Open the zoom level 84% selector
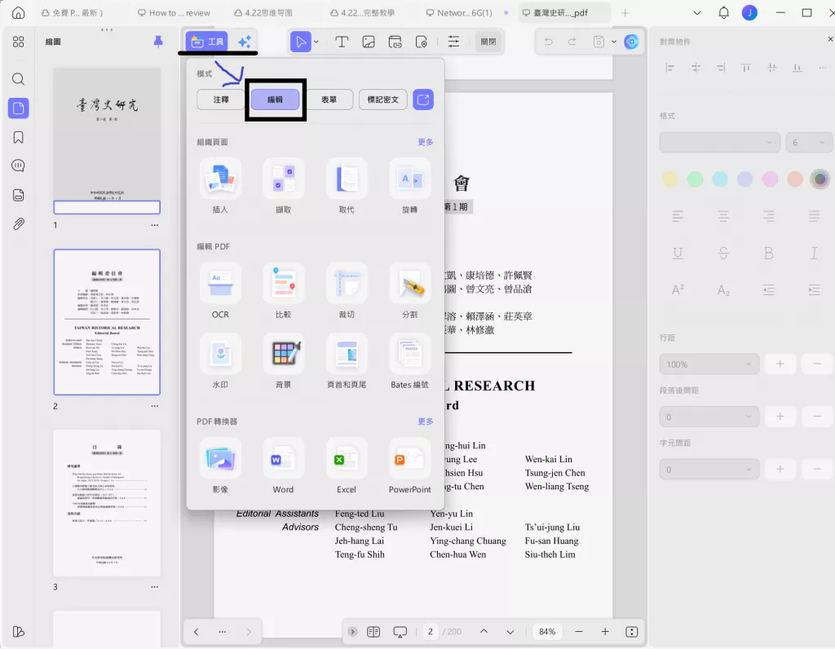The height and width of the screenshot is (649, 835). (x=547, y=631)
